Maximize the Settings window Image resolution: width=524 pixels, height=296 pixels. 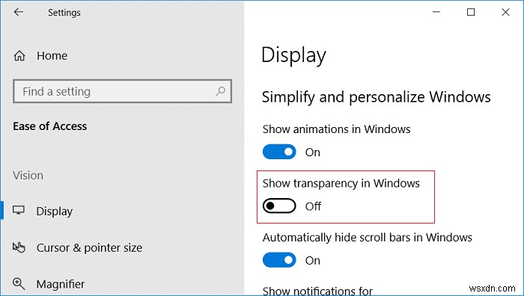[x=471, y=12]
